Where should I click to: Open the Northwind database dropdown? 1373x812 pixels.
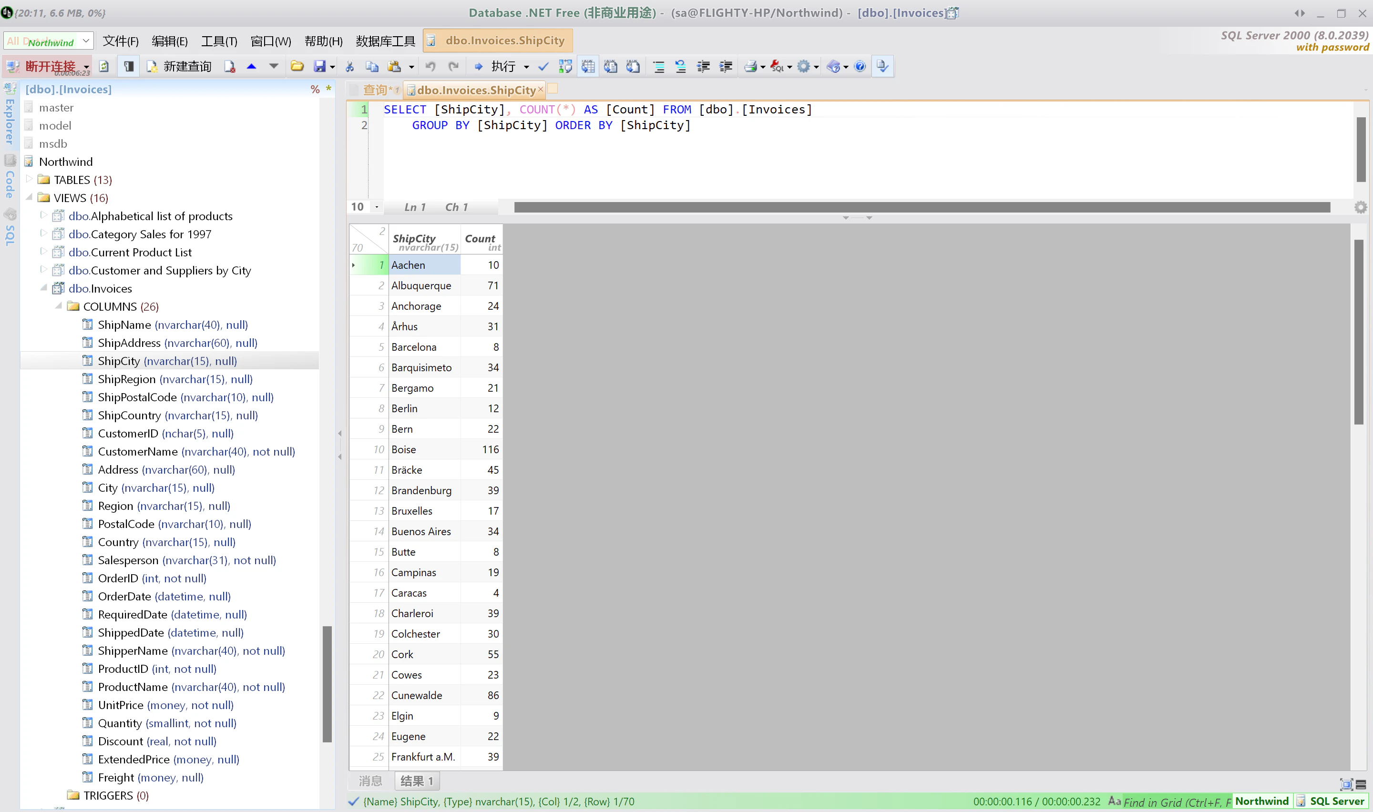pos(86,41)
